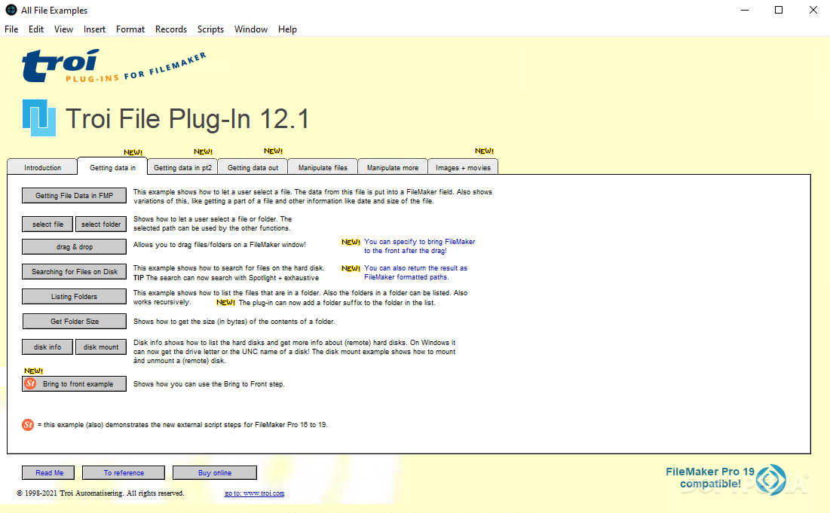Click the select folder button
The width and height of the screenshot is (830, 513).
[x=101, y=224]
